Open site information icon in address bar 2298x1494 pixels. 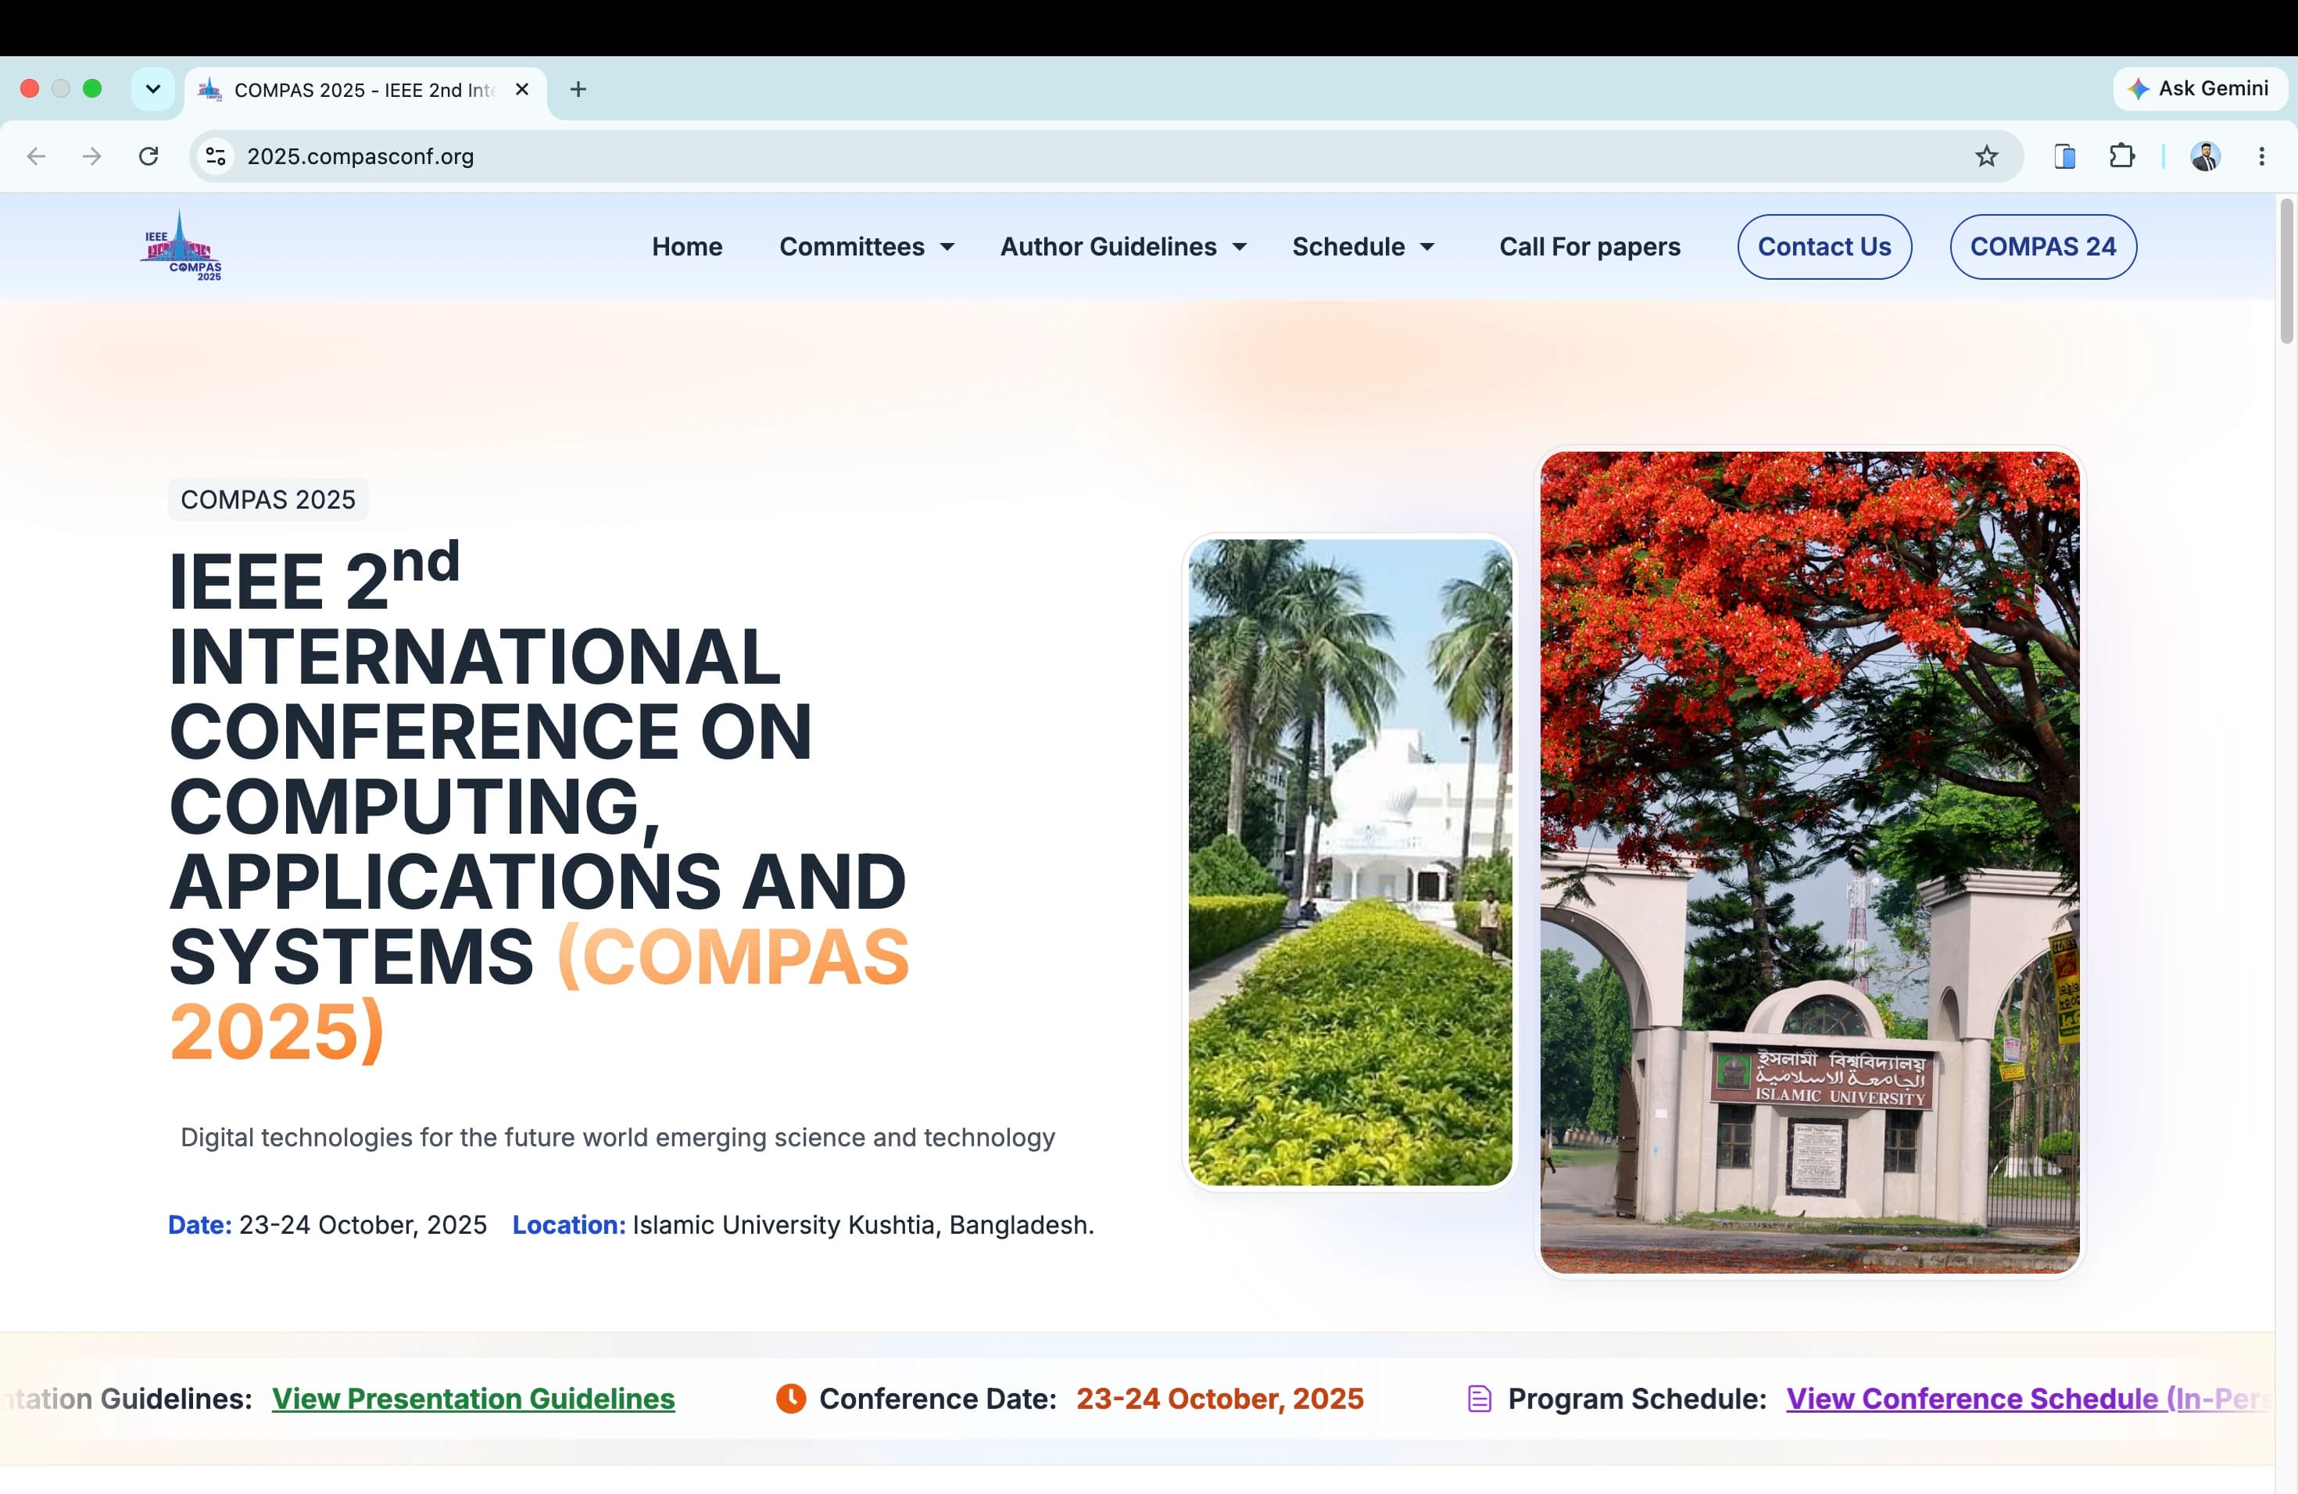point(217,156)
